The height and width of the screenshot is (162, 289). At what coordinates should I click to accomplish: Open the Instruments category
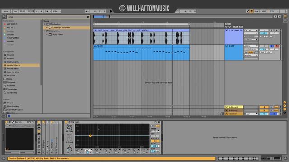pyautogui.click(x=13, y=62)
